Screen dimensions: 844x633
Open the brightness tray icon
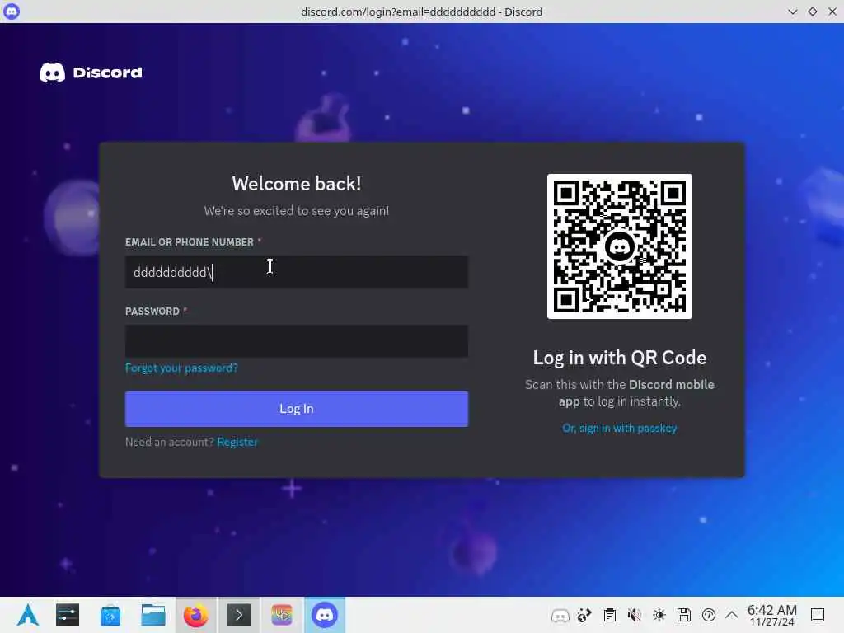click(x=659, y=615)
